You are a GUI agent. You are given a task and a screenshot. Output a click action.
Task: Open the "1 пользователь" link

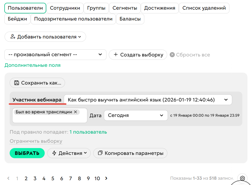pos(88,132)
